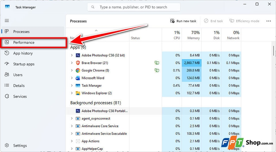Sort by Disk column header

click(211, 35)
